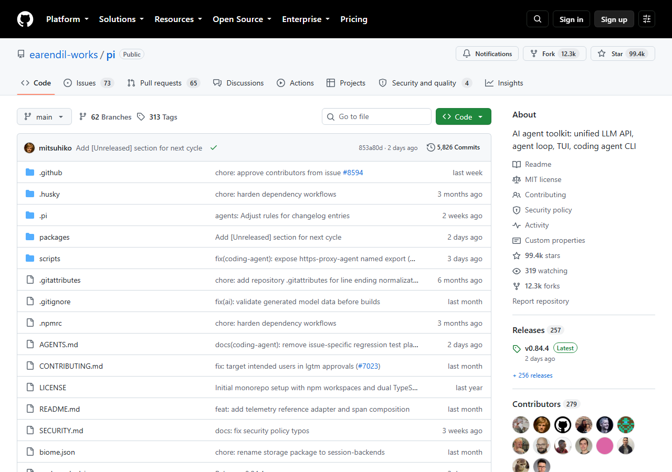Focus the Go to file field

pyautogui.click(x=376, y=116)
